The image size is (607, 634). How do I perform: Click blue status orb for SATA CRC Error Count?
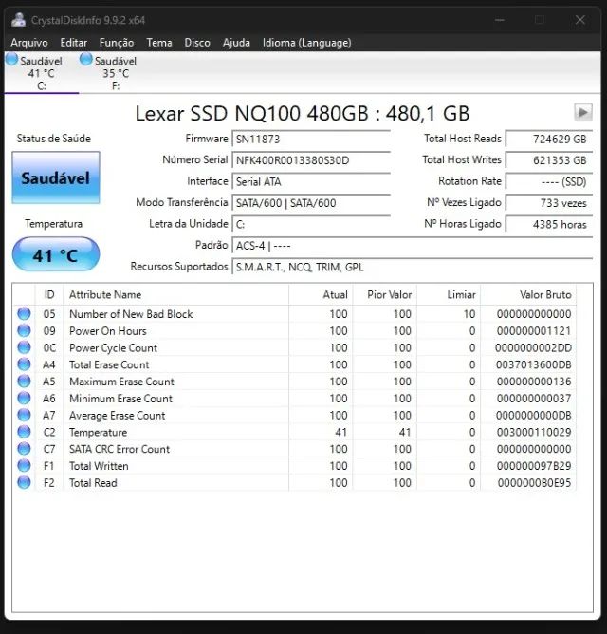coord(24,449)
